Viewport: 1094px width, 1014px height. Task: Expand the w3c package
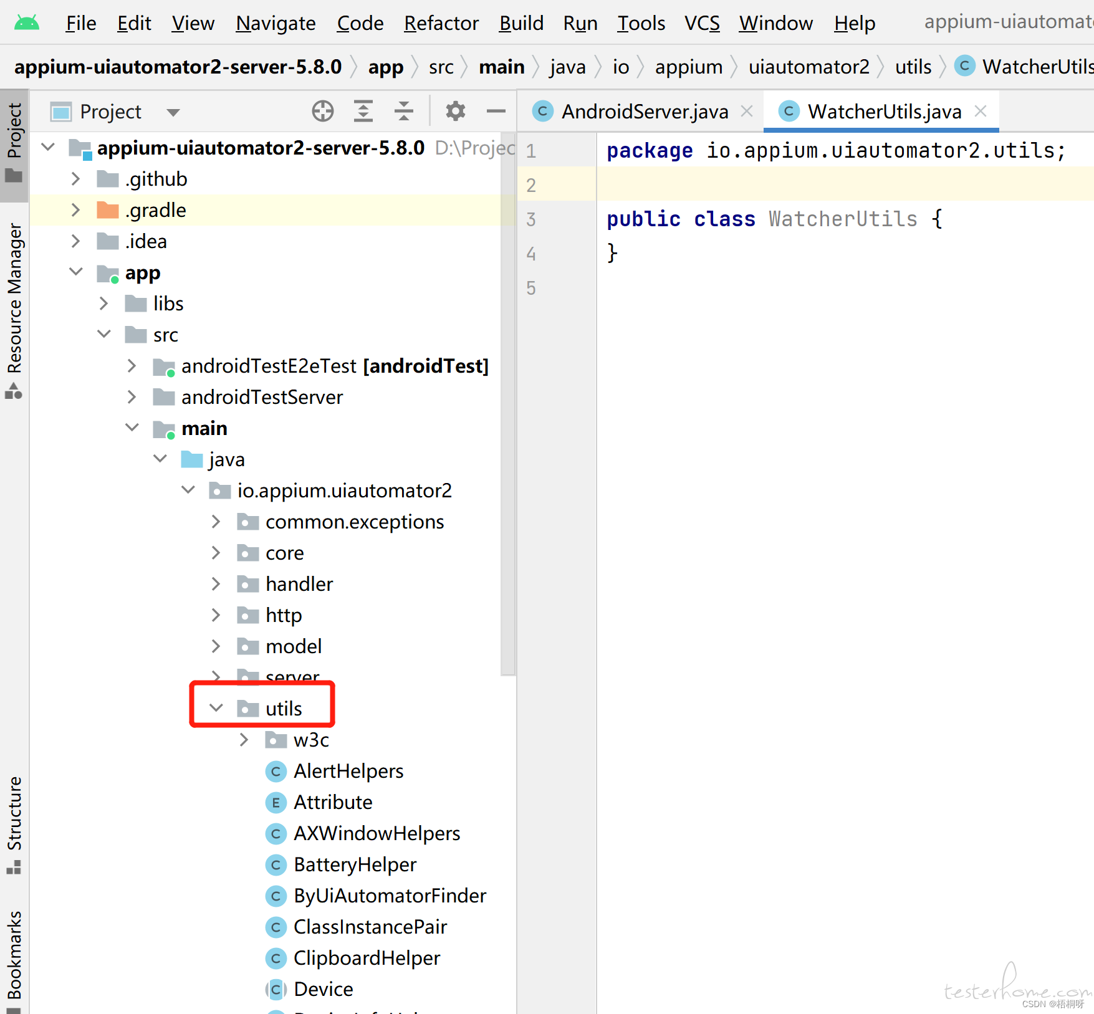(244, 740)
